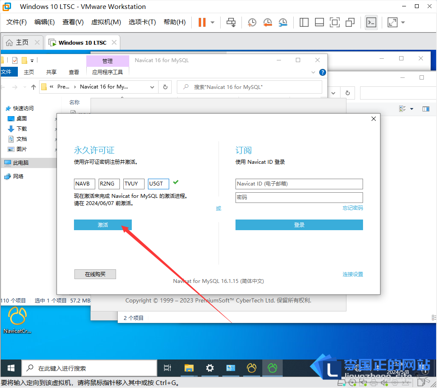Close the Navicat registration dialog

(x=374, y=119)
